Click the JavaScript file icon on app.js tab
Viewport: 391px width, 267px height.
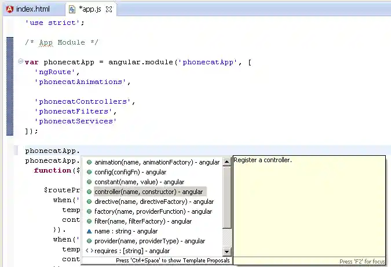pos(72,9)
